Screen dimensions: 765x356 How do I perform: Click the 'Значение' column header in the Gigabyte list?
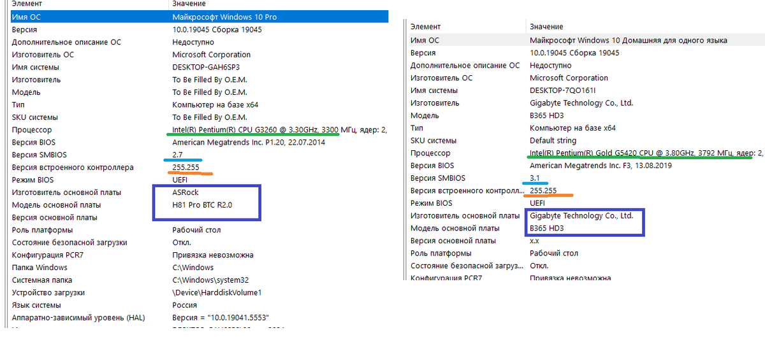click(546, 27)
